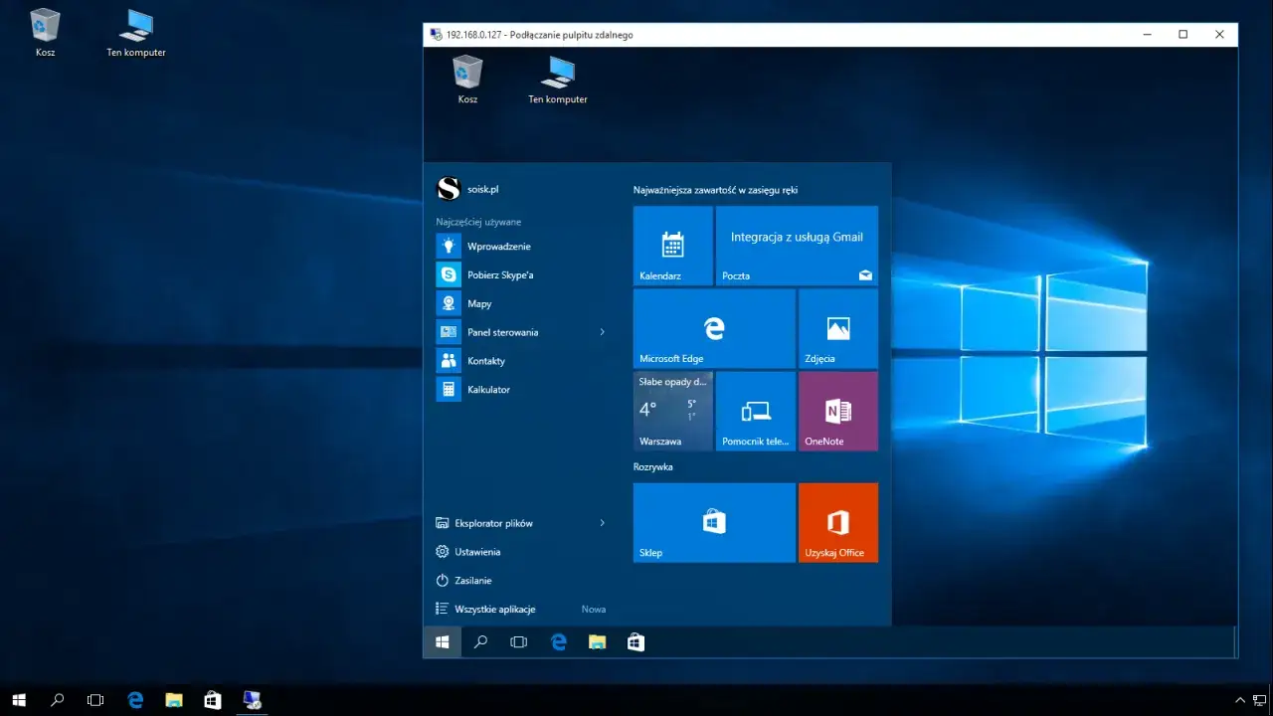The image size is (1273, 716).
Task: Open Mapy from the Start menu
Action: (x=480, y=303)
